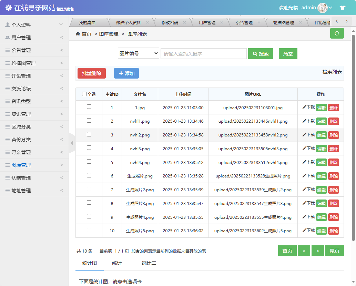Click the admin avatar picture

[323, 7]
